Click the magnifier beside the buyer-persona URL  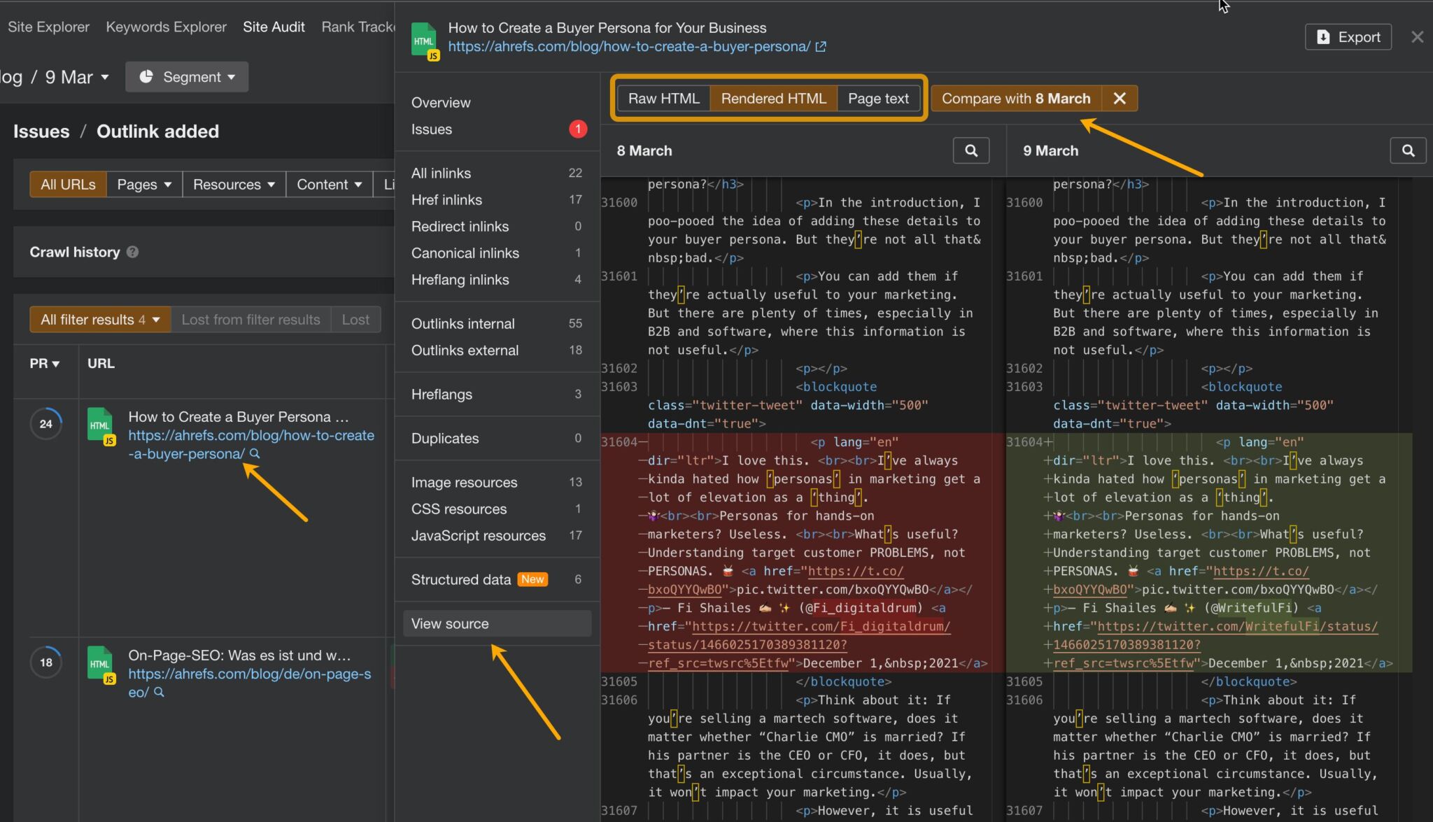point(255,453)
